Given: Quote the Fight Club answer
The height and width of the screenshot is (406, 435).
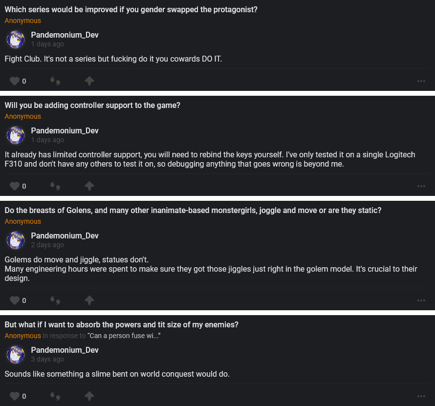Looking at the screenshot, I should (x=55, y=81).
